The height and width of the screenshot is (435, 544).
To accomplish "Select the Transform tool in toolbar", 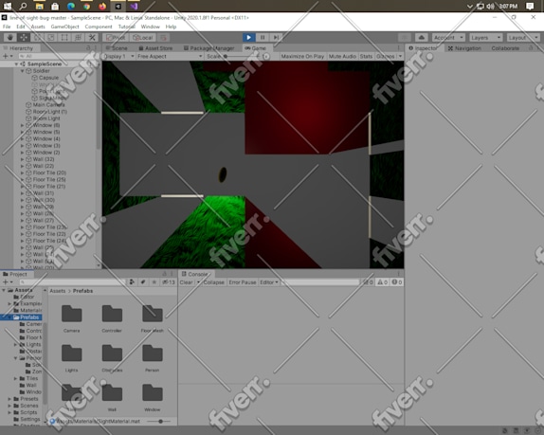I will (x=78, y=38).
